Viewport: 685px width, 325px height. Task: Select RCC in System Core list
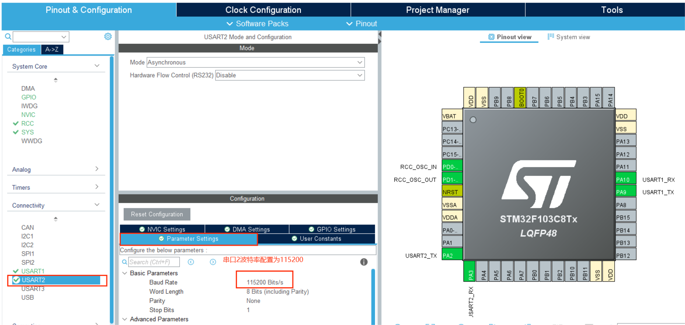click(x=27, y=123)
